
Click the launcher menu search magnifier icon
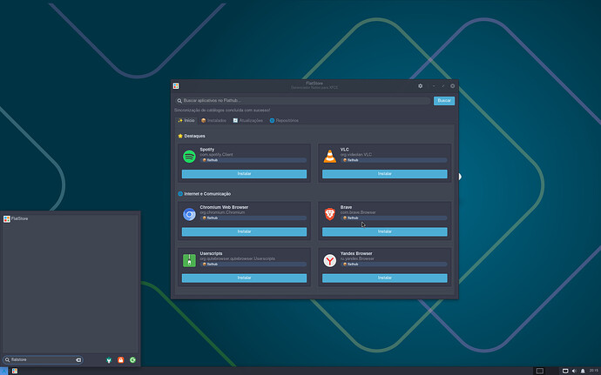pyautogui.click(x=7, y=359)
